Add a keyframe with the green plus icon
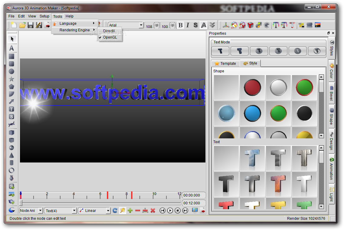 pyautogui.click(x=130, y=210)
